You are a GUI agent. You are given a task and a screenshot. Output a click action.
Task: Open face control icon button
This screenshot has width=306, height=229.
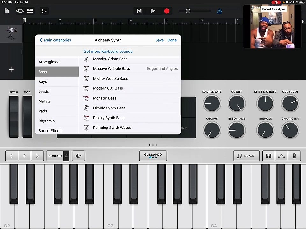point(78,156)
